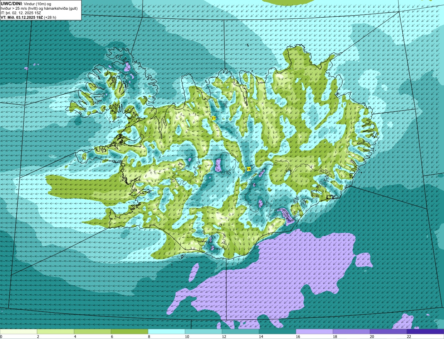Viewport: 444px width, 339px height.
Task: Click legend scale label '4'
Action: point(75,337)
